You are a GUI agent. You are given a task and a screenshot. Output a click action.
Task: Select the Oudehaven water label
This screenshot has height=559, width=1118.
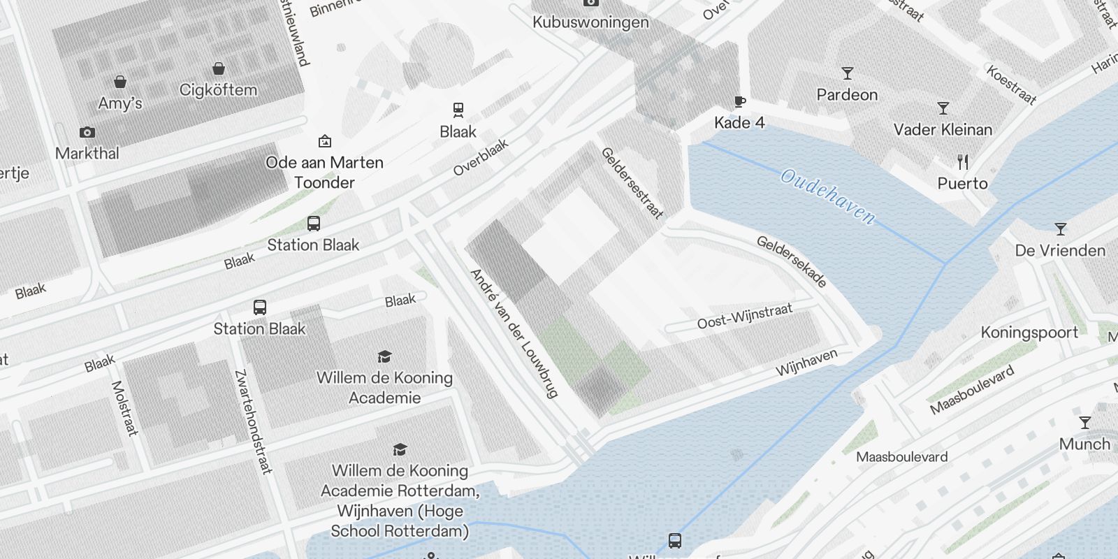tap(827, 196)
